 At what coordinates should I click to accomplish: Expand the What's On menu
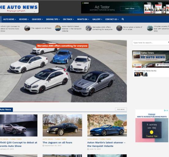pyautogui.click(x=83, y=19)
